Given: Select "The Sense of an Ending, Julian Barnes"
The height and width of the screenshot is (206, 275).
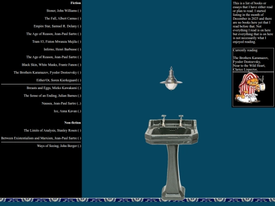Looking at the screenshot, I should [52, 96].
